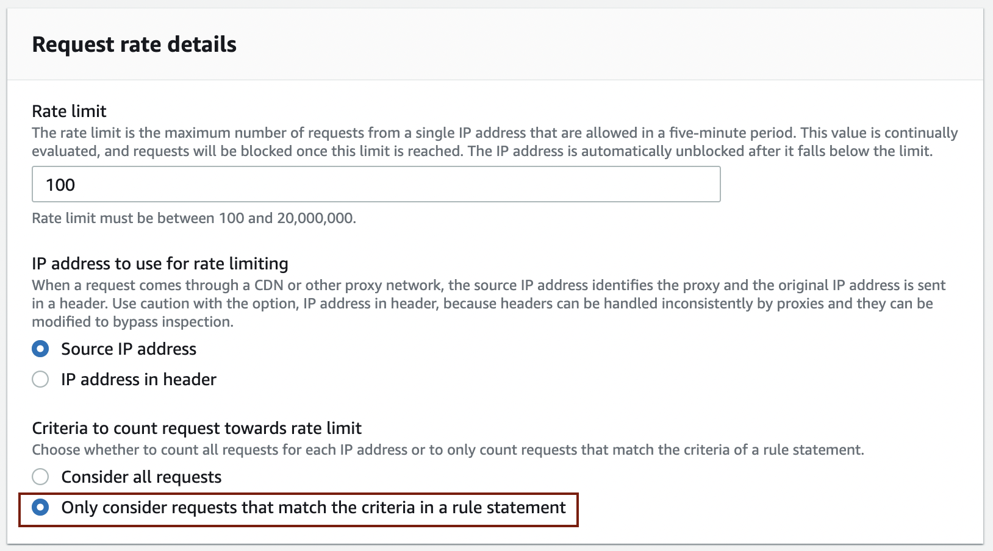Click the "IP address to use for rate limiting" heading
This screenshot has width=993, height=551.
160,263
